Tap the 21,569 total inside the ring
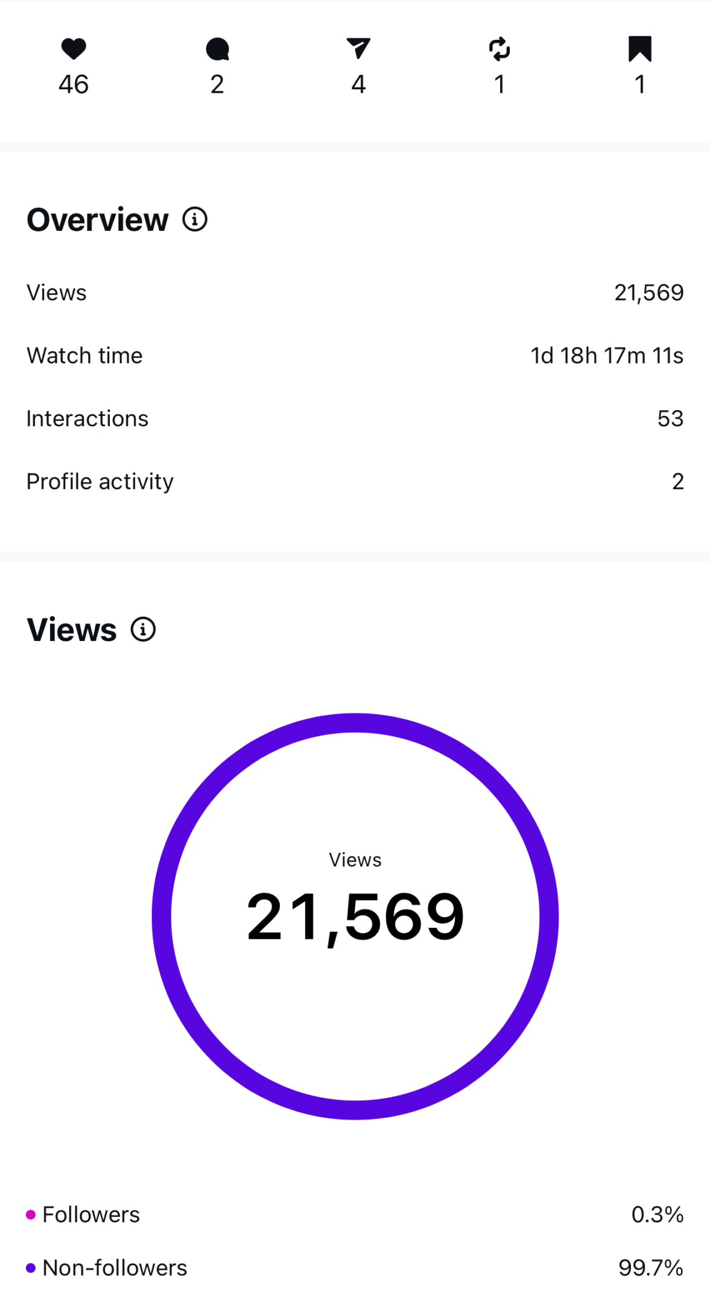 [355, 916]
